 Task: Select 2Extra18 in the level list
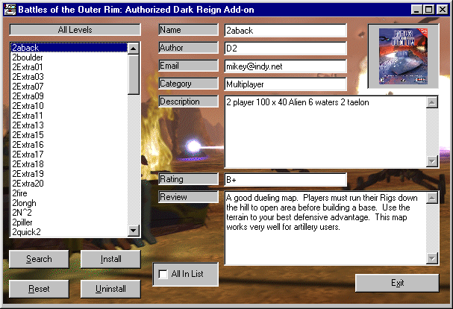coord(69,164)
